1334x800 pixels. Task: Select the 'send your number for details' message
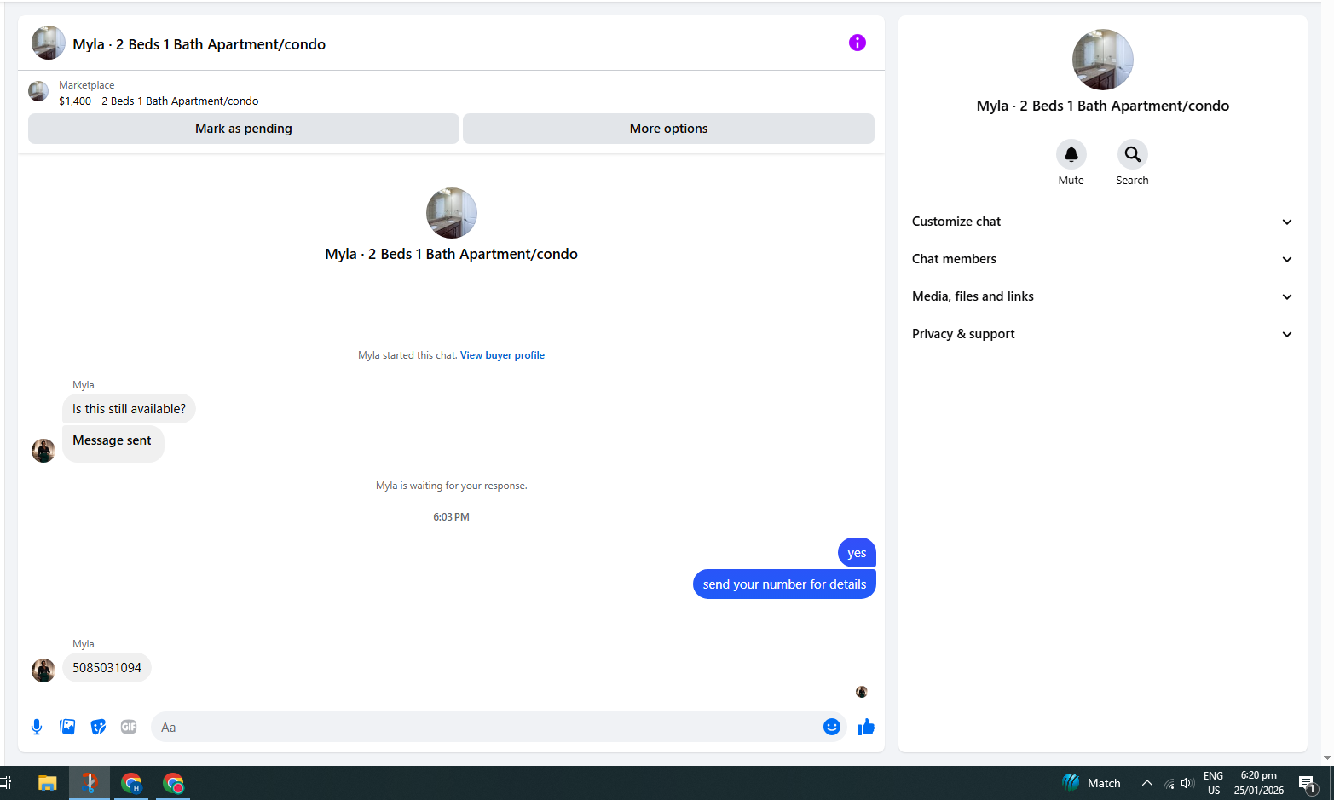[784, 584]
